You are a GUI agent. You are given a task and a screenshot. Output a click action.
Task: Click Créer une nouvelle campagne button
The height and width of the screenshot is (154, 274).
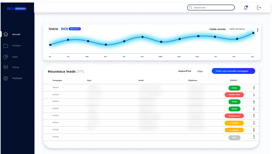tap(233, 71)
